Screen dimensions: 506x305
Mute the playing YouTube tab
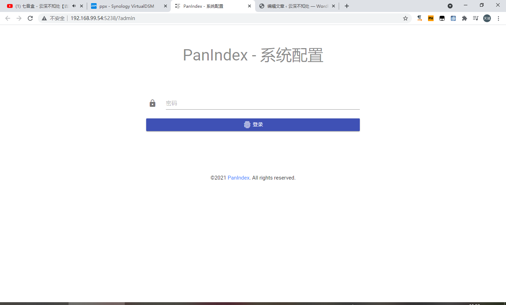73,6
